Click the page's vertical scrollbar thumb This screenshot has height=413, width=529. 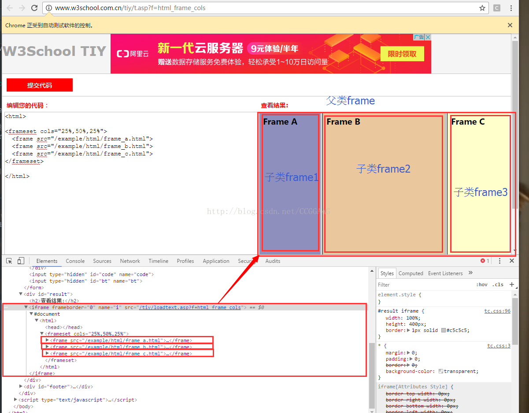[x=514, y=125]
